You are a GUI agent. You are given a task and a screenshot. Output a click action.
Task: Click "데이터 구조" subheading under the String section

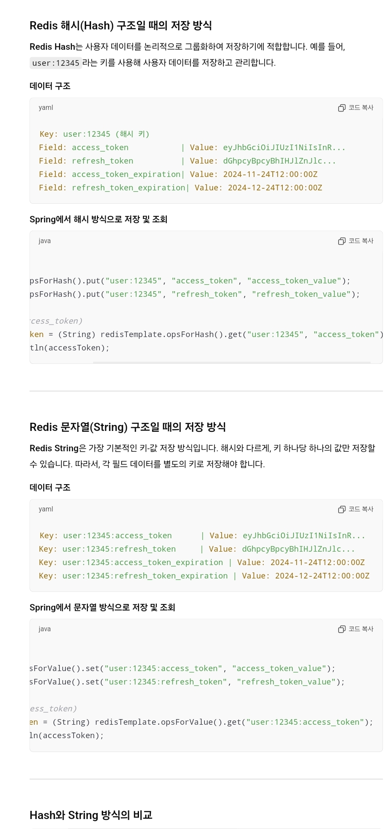click(50, 487)
